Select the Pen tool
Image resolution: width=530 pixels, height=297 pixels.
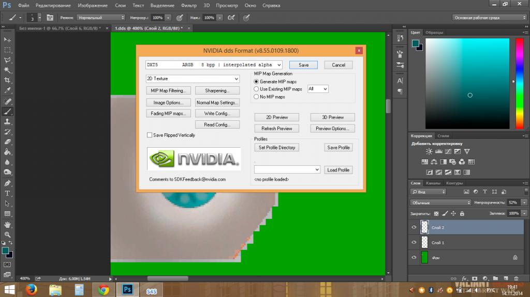click(7, 183)
